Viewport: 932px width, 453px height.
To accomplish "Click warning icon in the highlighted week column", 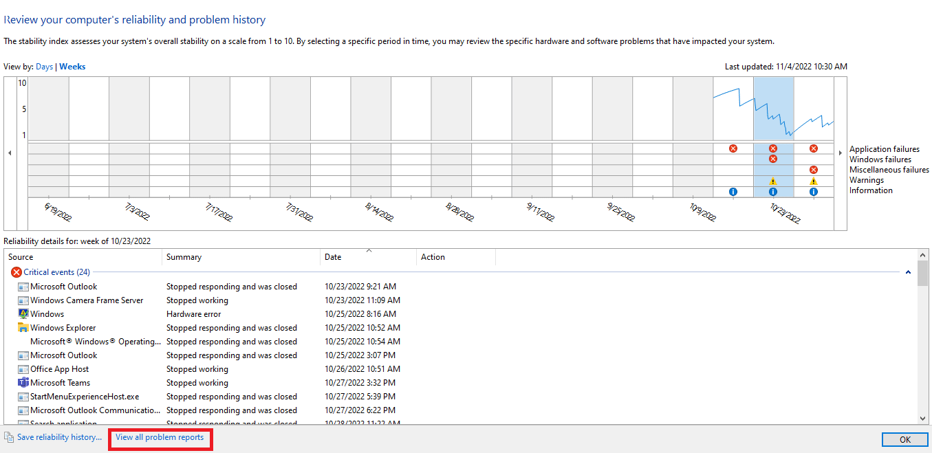I will coord(772,181).
